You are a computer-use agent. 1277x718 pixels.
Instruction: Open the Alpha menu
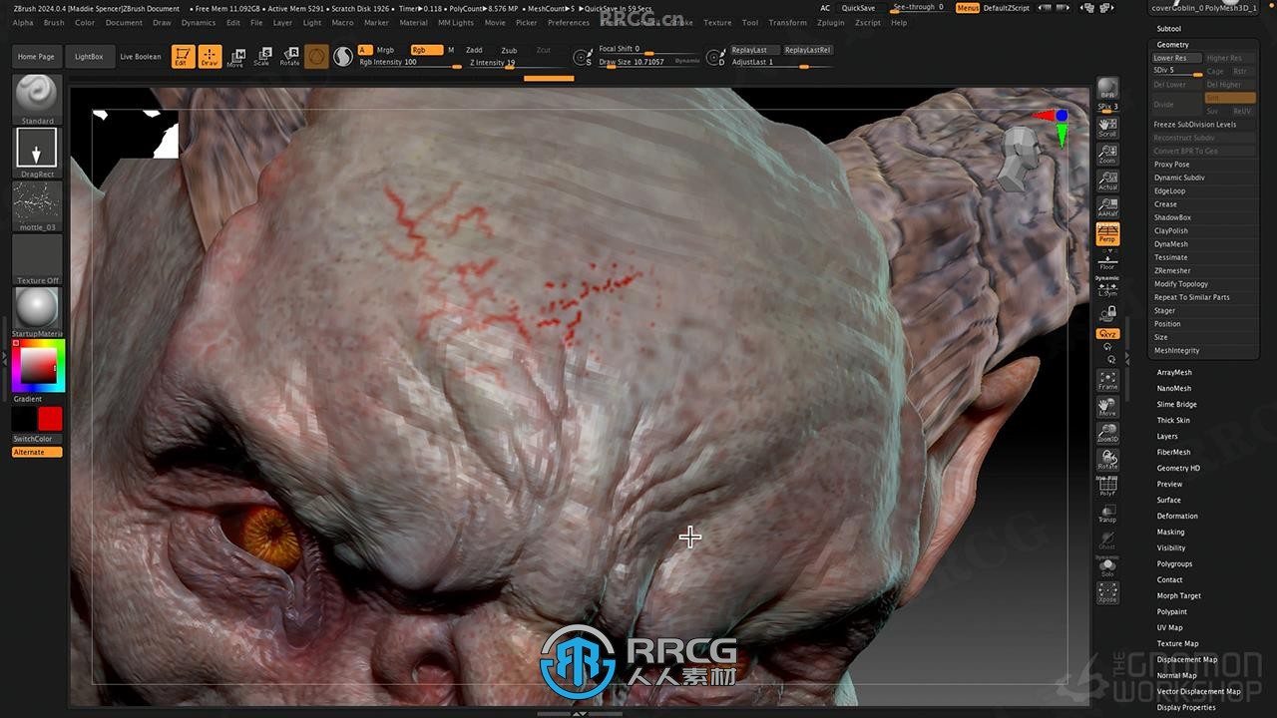[x=23, y=22]
